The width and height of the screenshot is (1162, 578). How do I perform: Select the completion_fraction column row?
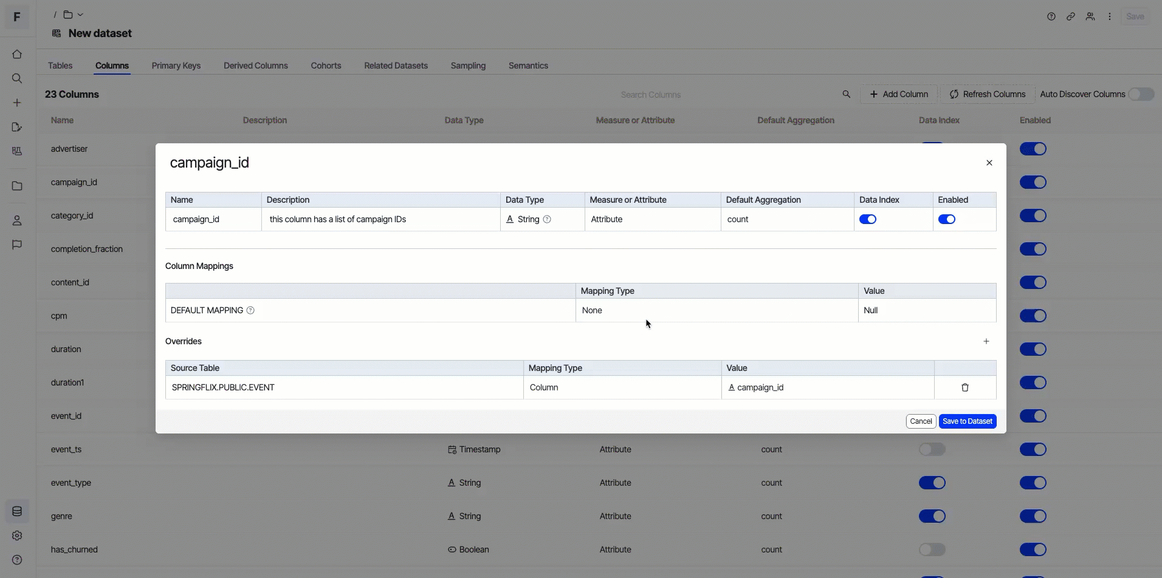pos(87,249)
